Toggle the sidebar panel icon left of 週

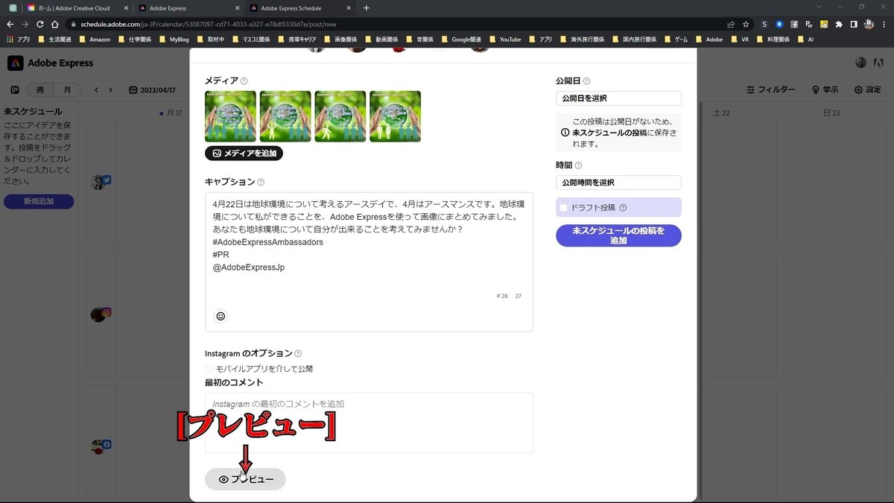click(15, 90)
